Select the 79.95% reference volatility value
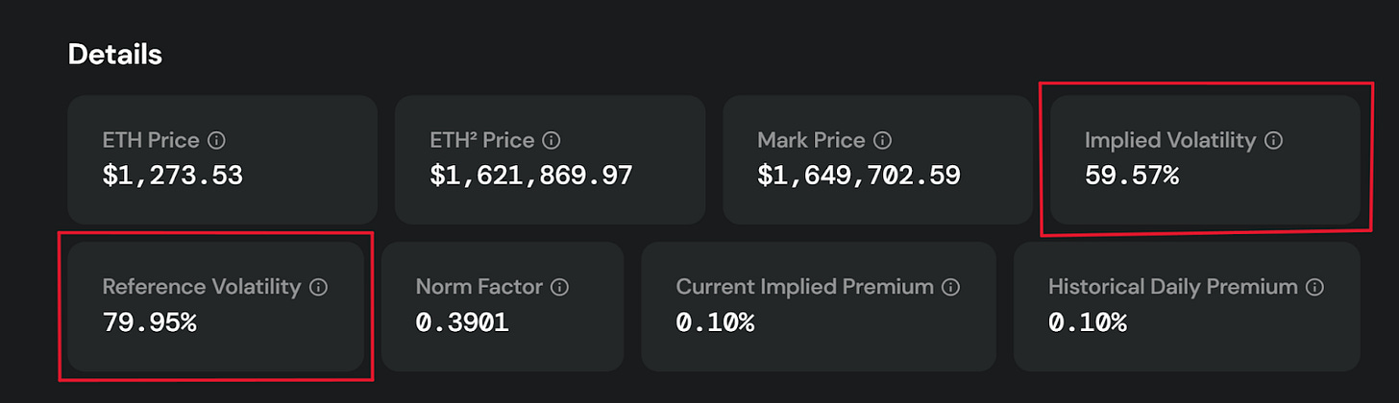This screenshot has height=403, width=1399. point(149,322)
